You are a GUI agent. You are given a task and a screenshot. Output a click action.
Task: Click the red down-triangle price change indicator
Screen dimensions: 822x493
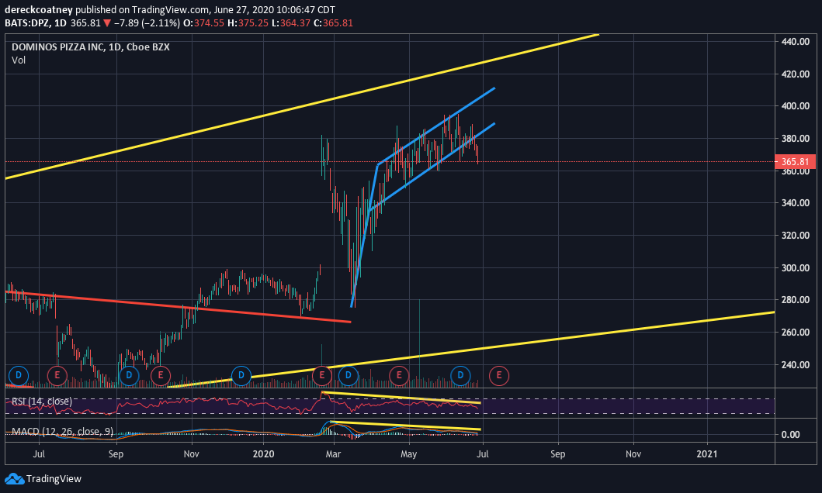[x=107, y=23]
